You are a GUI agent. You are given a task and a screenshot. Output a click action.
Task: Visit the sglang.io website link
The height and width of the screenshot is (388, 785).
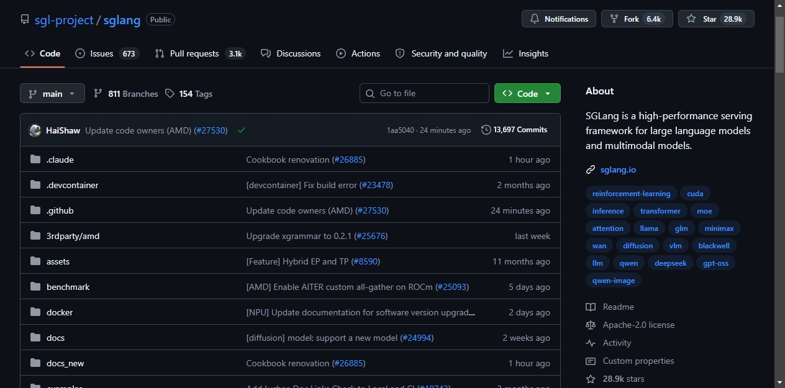tap(618, 169)
